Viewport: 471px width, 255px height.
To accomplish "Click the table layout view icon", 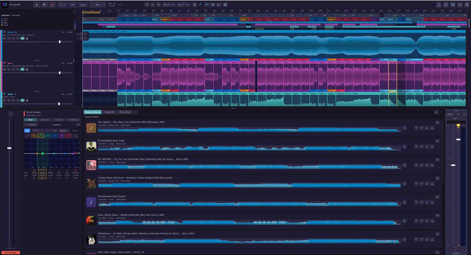I will pos(225,5).
